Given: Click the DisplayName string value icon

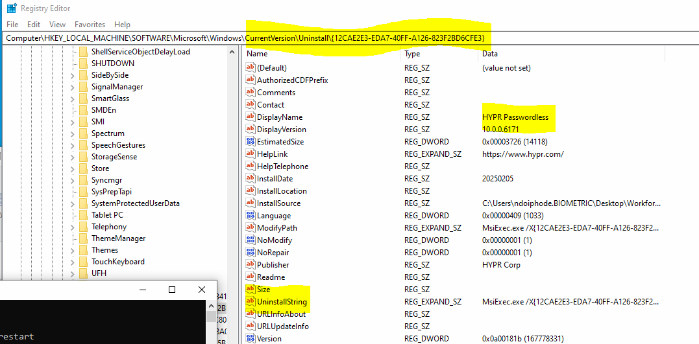Looking at the screenshot, I should 251,117.
